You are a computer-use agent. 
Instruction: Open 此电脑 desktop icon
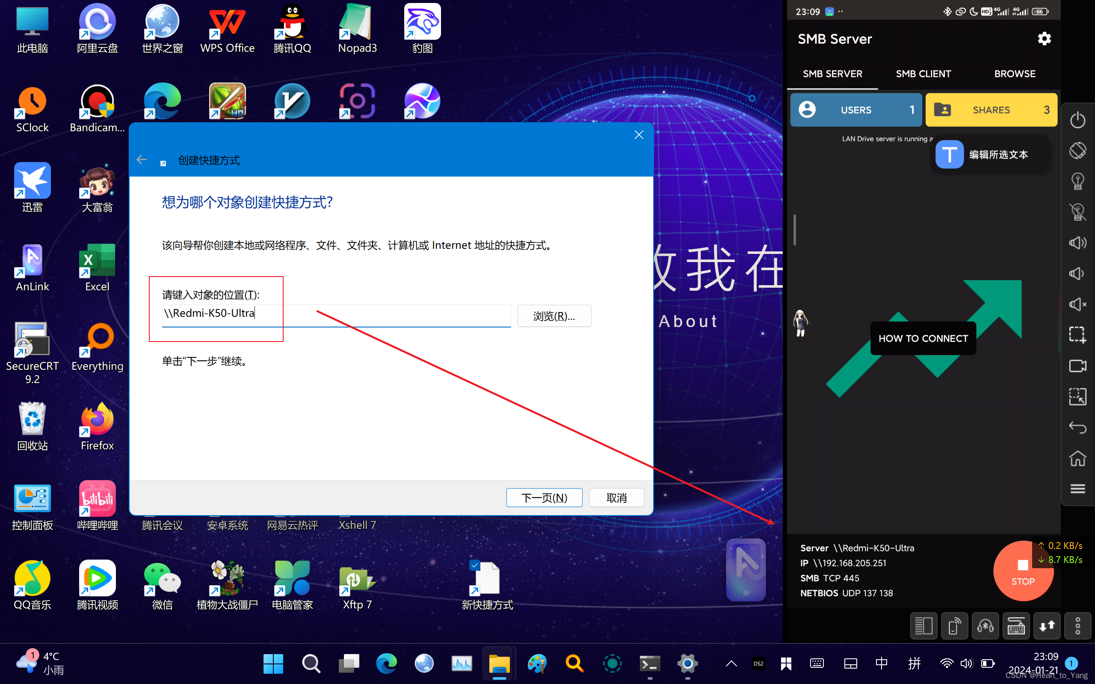[x=32, y=29]
